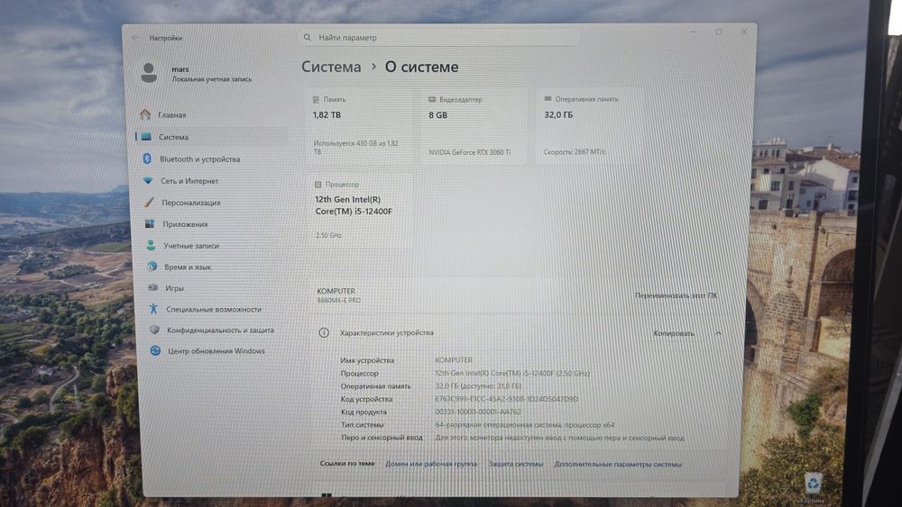Open Персонализация brush icon

tap(150, 202)
